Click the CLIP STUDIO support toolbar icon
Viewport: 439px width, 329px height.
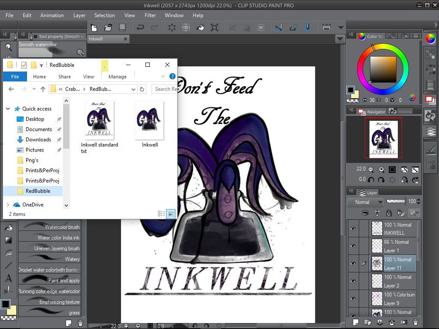327,27
